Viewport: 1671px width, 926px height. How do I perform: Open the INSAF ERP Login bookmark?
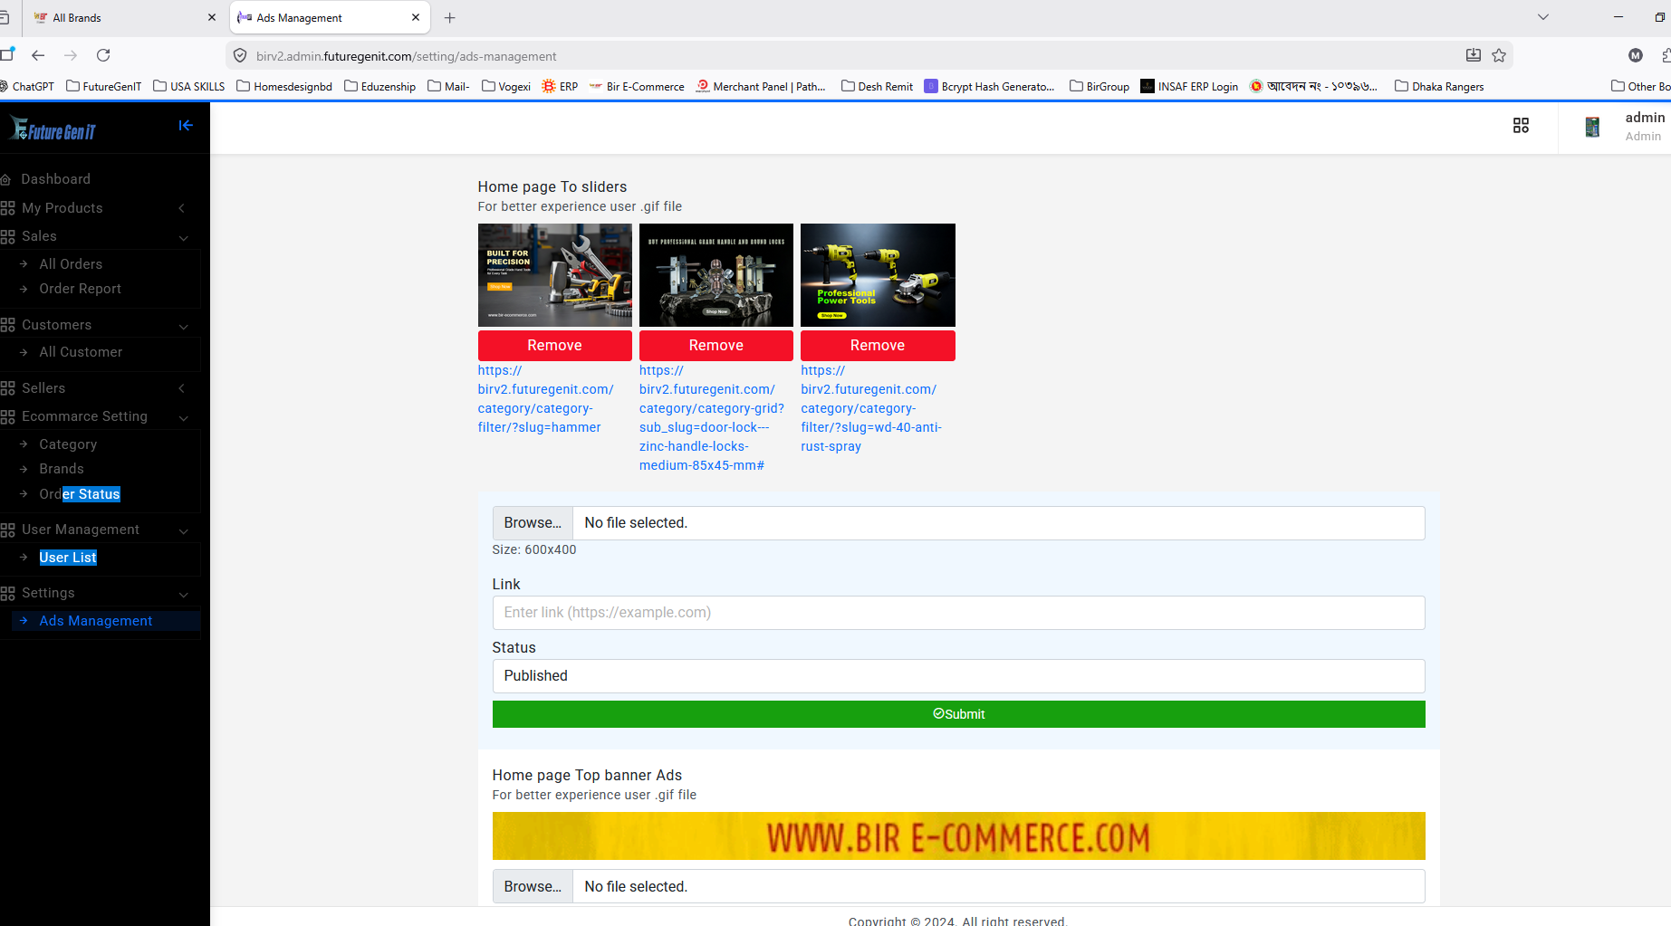[x=1189, y=87]
